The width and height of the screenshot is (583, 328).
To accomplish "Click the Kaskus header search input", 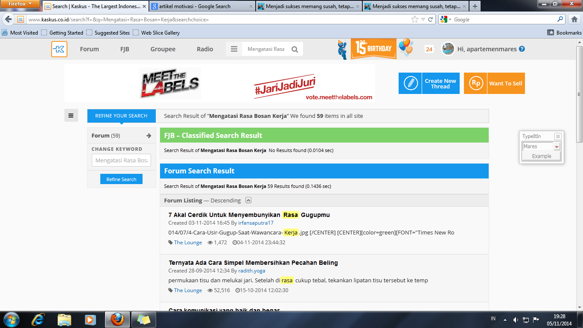I will tap(266, 49).
